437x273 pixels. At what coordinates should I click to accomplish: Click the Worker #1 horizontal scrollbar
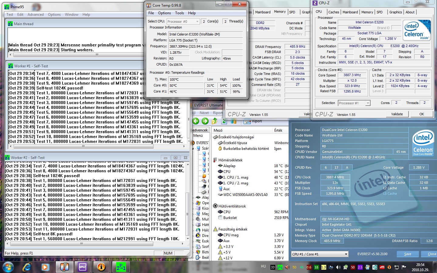[x=97, y=146]
